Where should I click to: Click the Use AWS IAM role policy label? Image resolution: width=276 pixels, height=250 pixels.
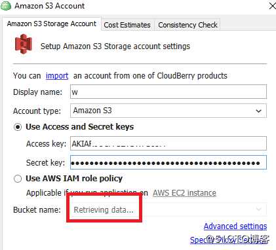(x=74, y=179)
